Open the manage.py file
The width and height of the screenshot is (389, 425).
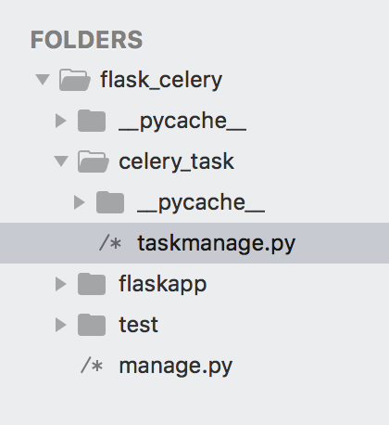coord(176,367)
